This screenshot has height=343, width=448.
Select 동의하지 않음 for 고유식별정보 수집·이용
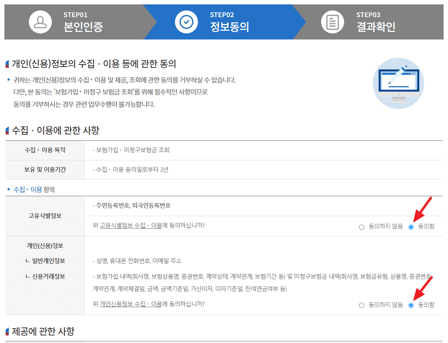(x=361, y=227)
